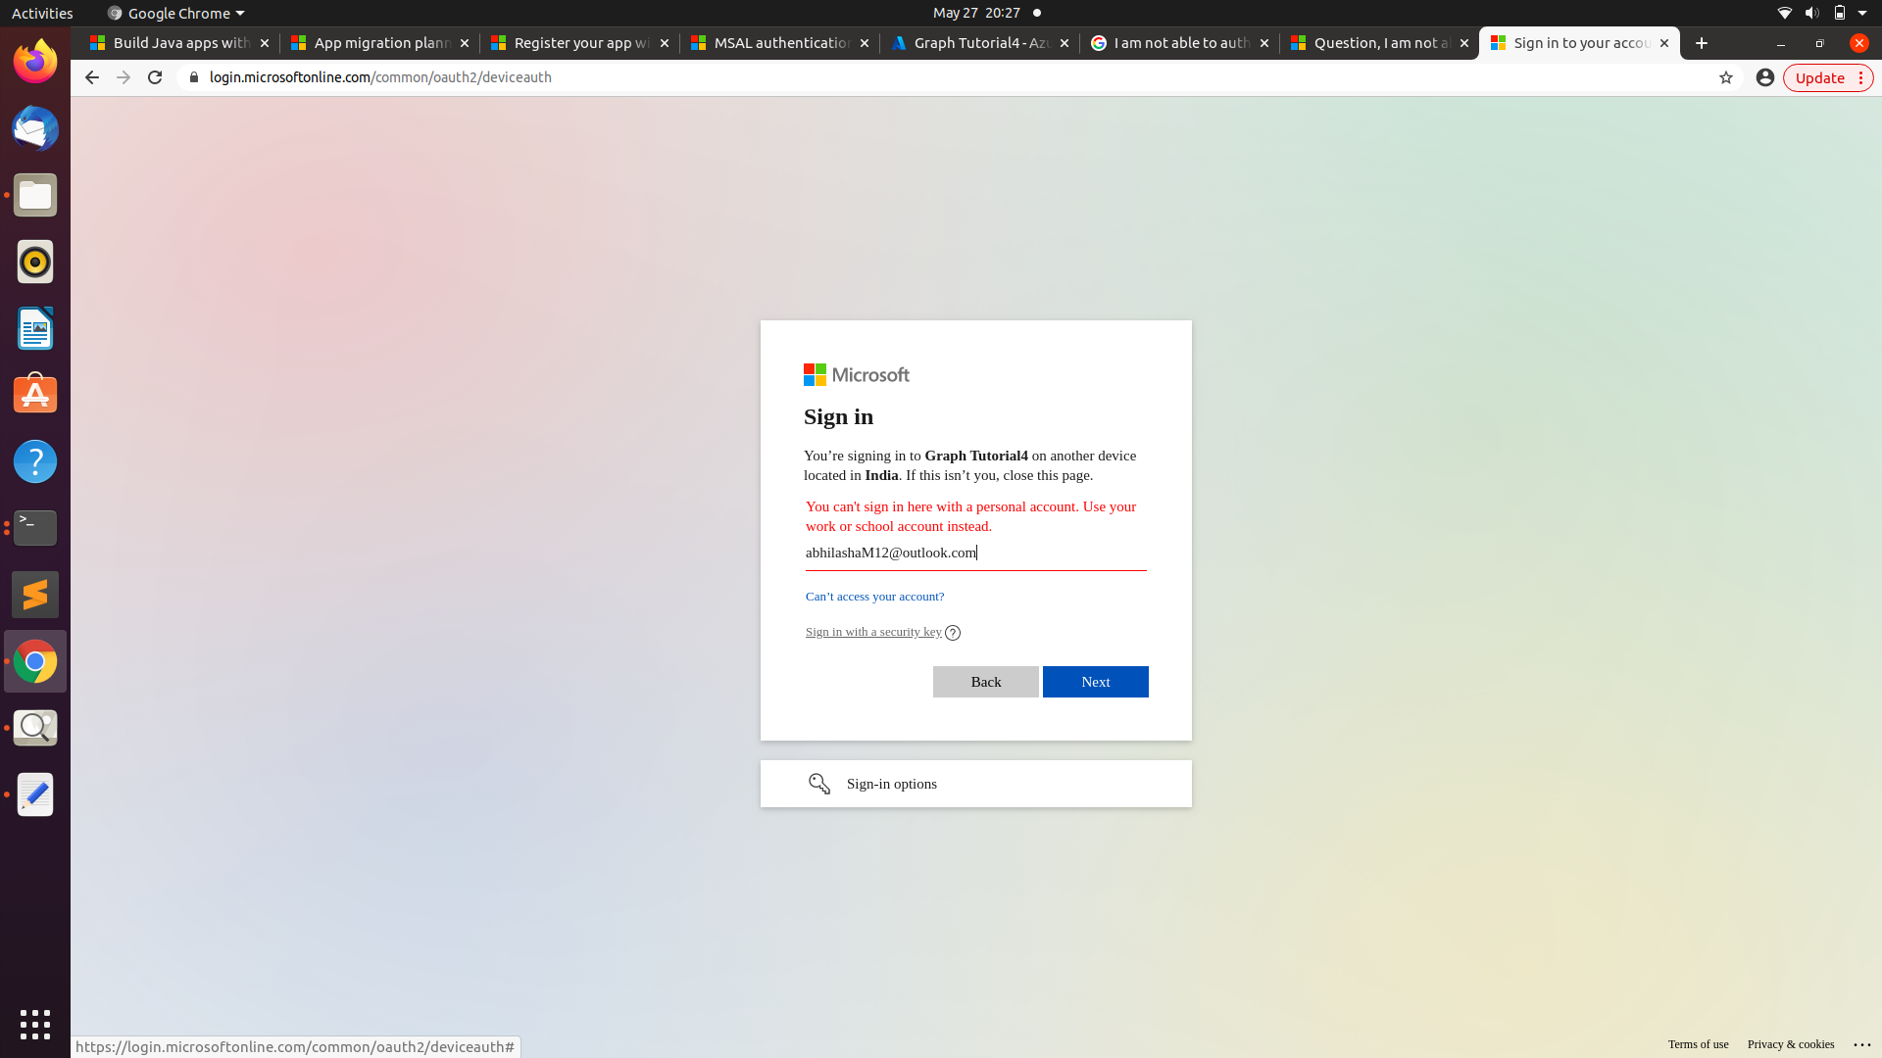This screenshot has width=1882, height=1058.
Task: Open the system status menu arrow
Action: coord(1862,13)
